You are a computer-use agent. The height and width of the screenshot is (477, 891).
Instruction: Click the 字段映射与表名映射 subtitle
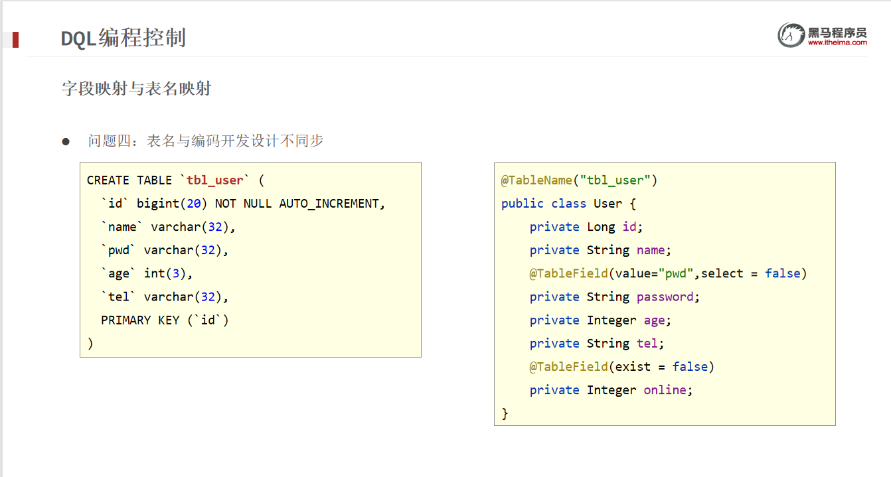tap(136, 88)
